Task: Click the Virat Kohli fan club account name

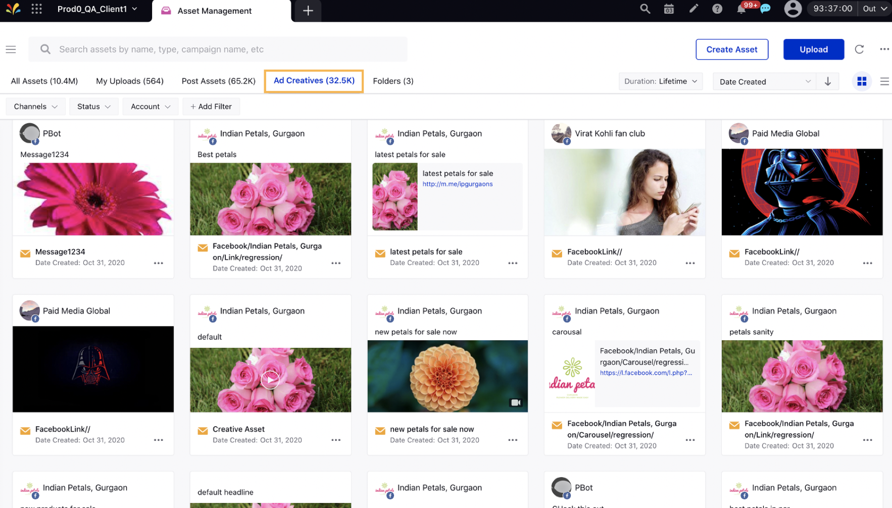Action: click(x=610, y=134)
